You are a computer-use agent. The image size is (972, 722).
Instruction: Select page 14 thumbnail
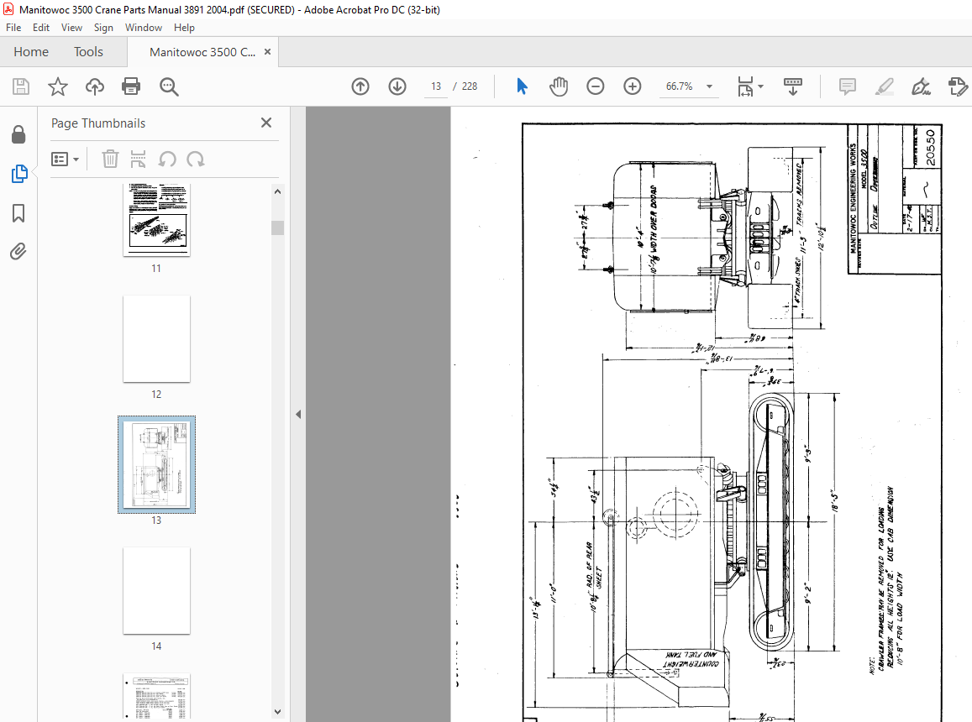pyautogui.click(x=156, y=591)
